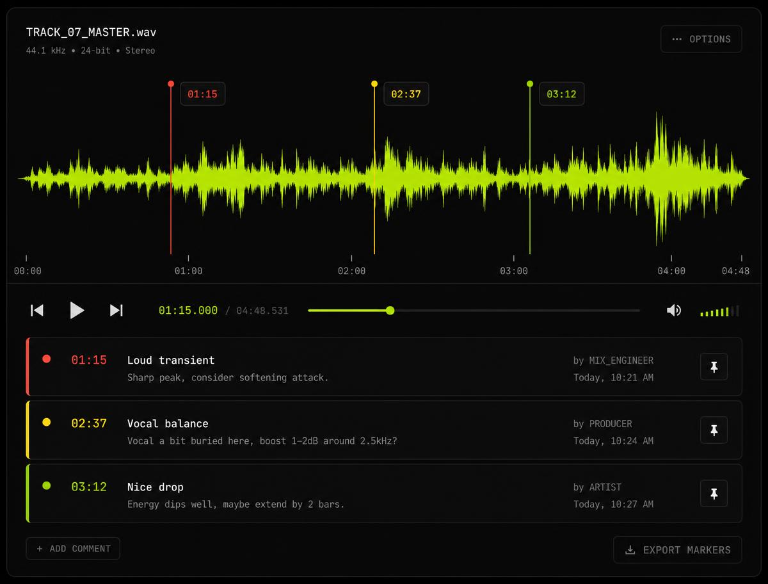Click the by PRODUCER author label
Viewport: 768px width, 584px height.
click(x=602, y=424)
